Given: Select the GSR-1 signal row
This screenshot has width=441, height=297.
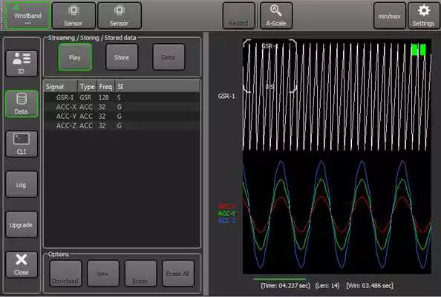Looking at the screenshot, I should (122, 97).
